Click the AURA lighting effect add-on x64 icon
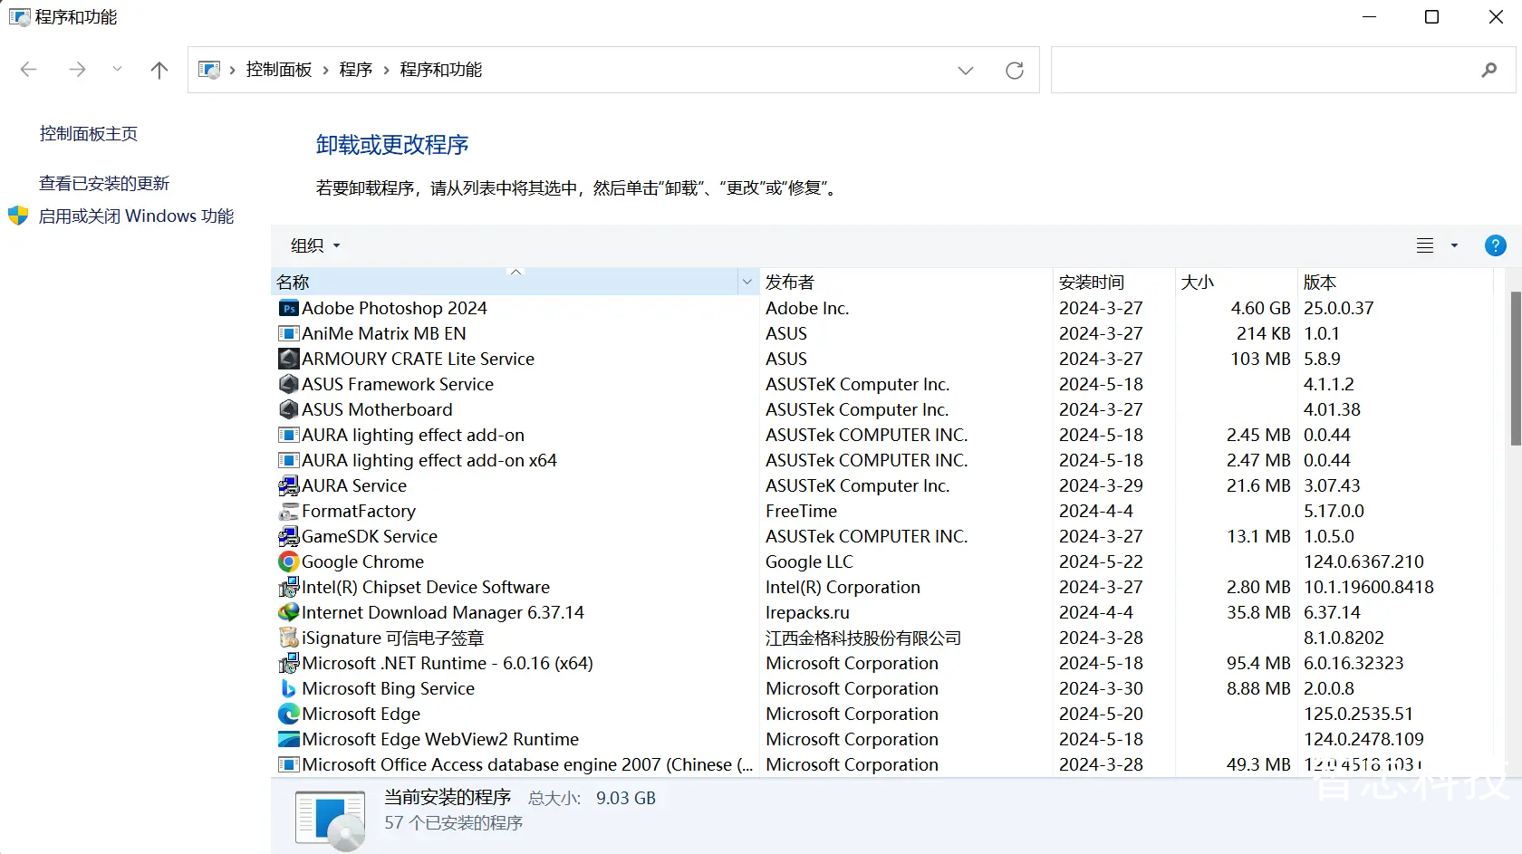This screenshot has height=854, width=1522. pos(288,461)
